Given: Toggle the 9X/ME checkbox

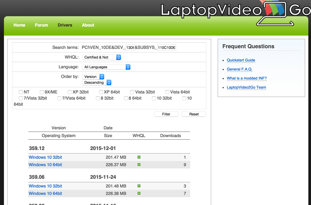Looking at the screenshot, I should coord(42,92).
